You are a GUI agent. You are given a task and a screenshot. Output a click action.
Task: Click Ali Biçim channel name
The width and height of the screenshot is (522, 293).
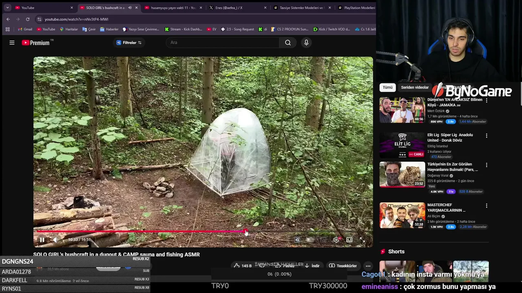434,216
